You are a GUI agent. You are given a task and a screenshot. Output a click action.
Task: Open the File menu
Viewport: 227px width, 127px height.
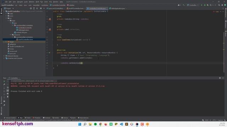coord(6,2)
